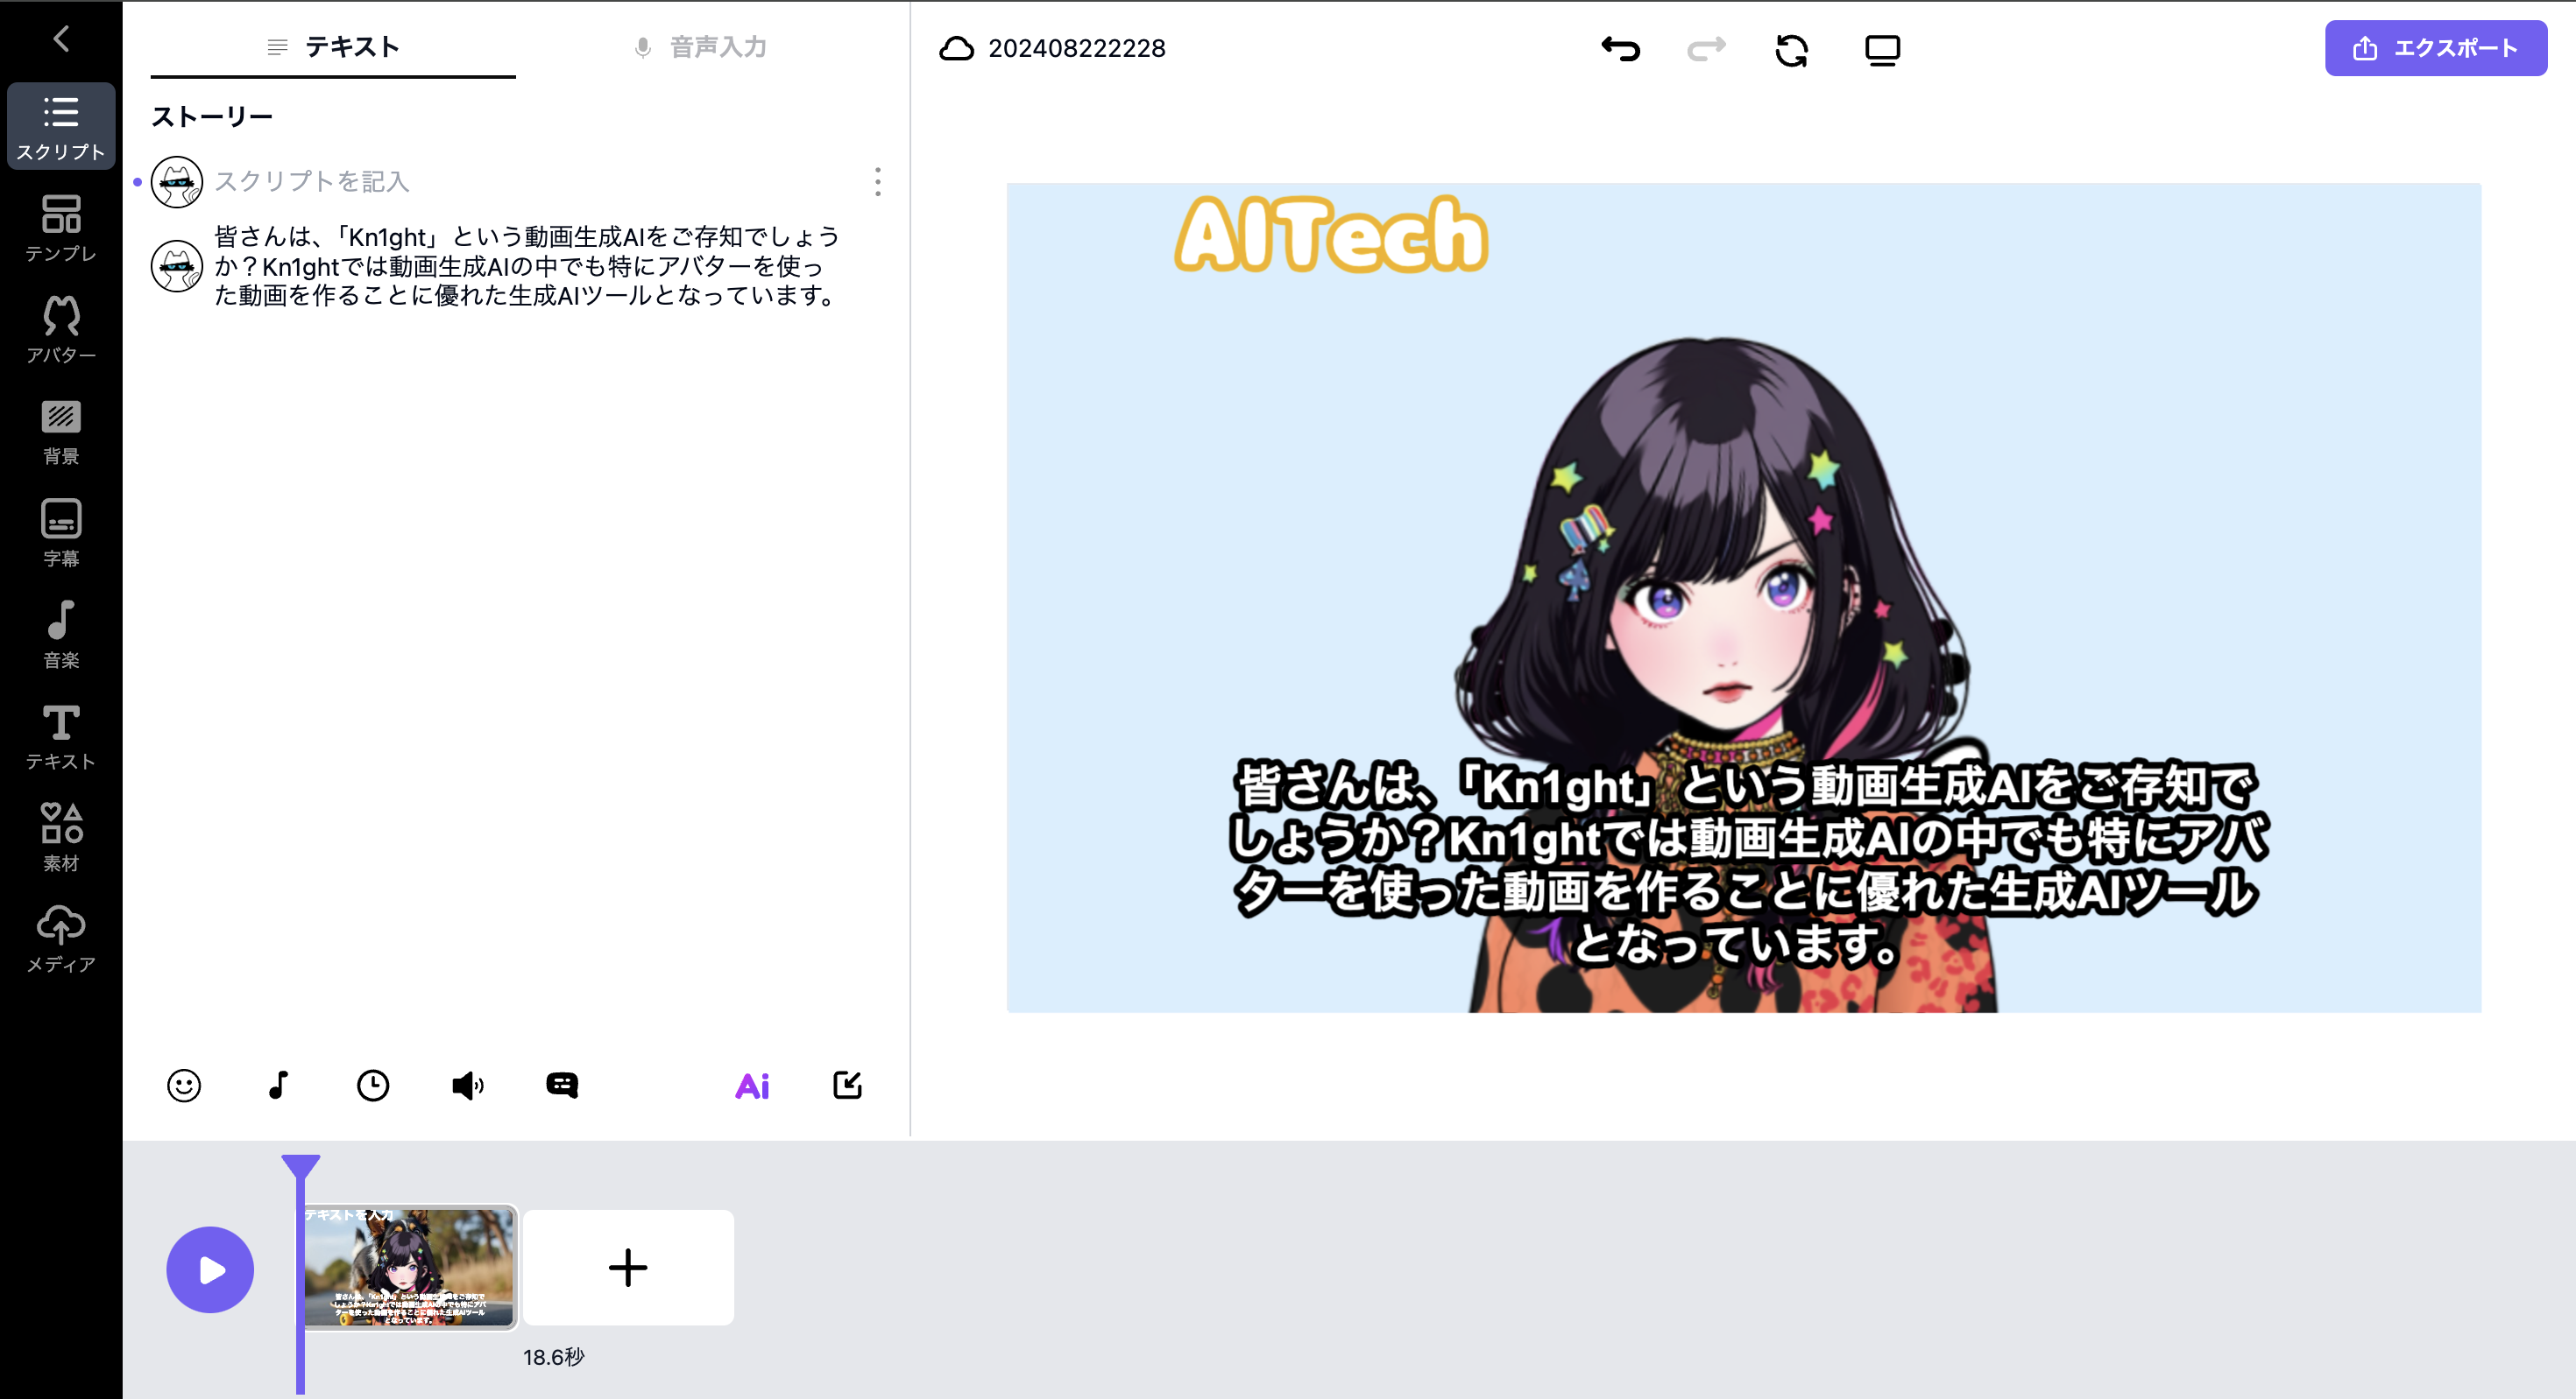Play the video with the purple play button
The width and height of the screenshot is (2576, 1399).
point(210,1270)
